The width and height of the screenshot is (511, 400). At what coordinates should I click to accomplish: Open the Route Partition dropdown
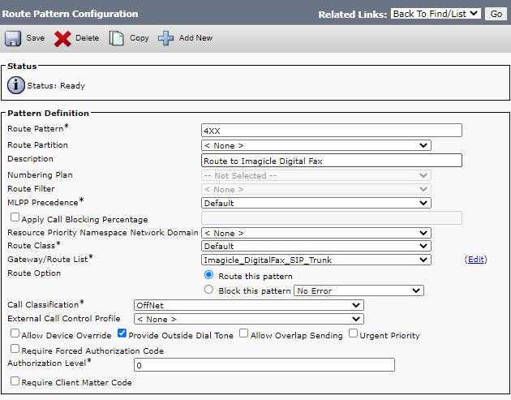[x=316, y=145]
